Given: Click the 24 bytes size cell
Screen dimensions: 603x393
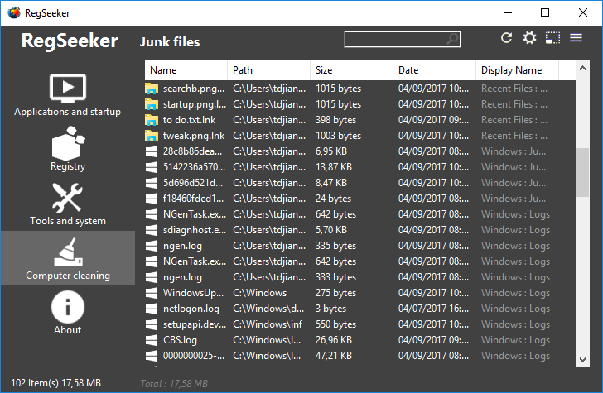Looking at the screenshot, I should (333, 199).
